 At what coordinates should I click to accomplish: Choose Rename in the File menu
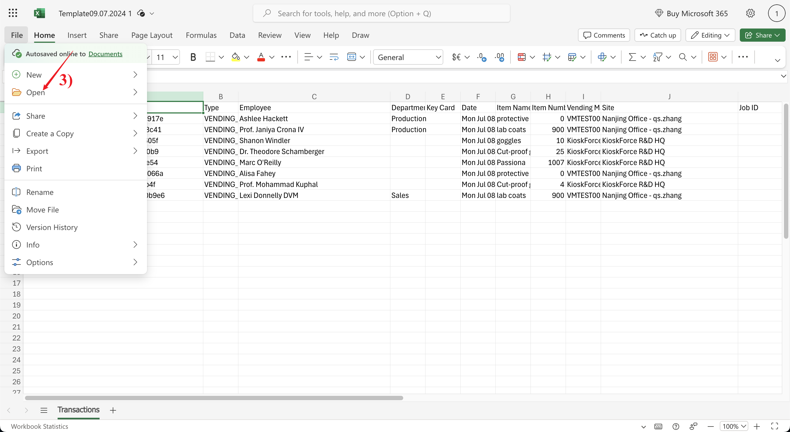(x=75, y=192)
